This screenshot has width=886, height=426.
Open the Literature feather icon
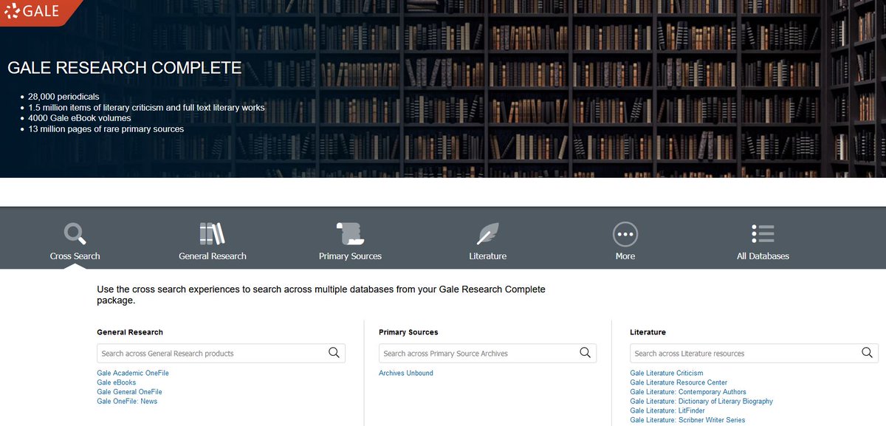487,233
